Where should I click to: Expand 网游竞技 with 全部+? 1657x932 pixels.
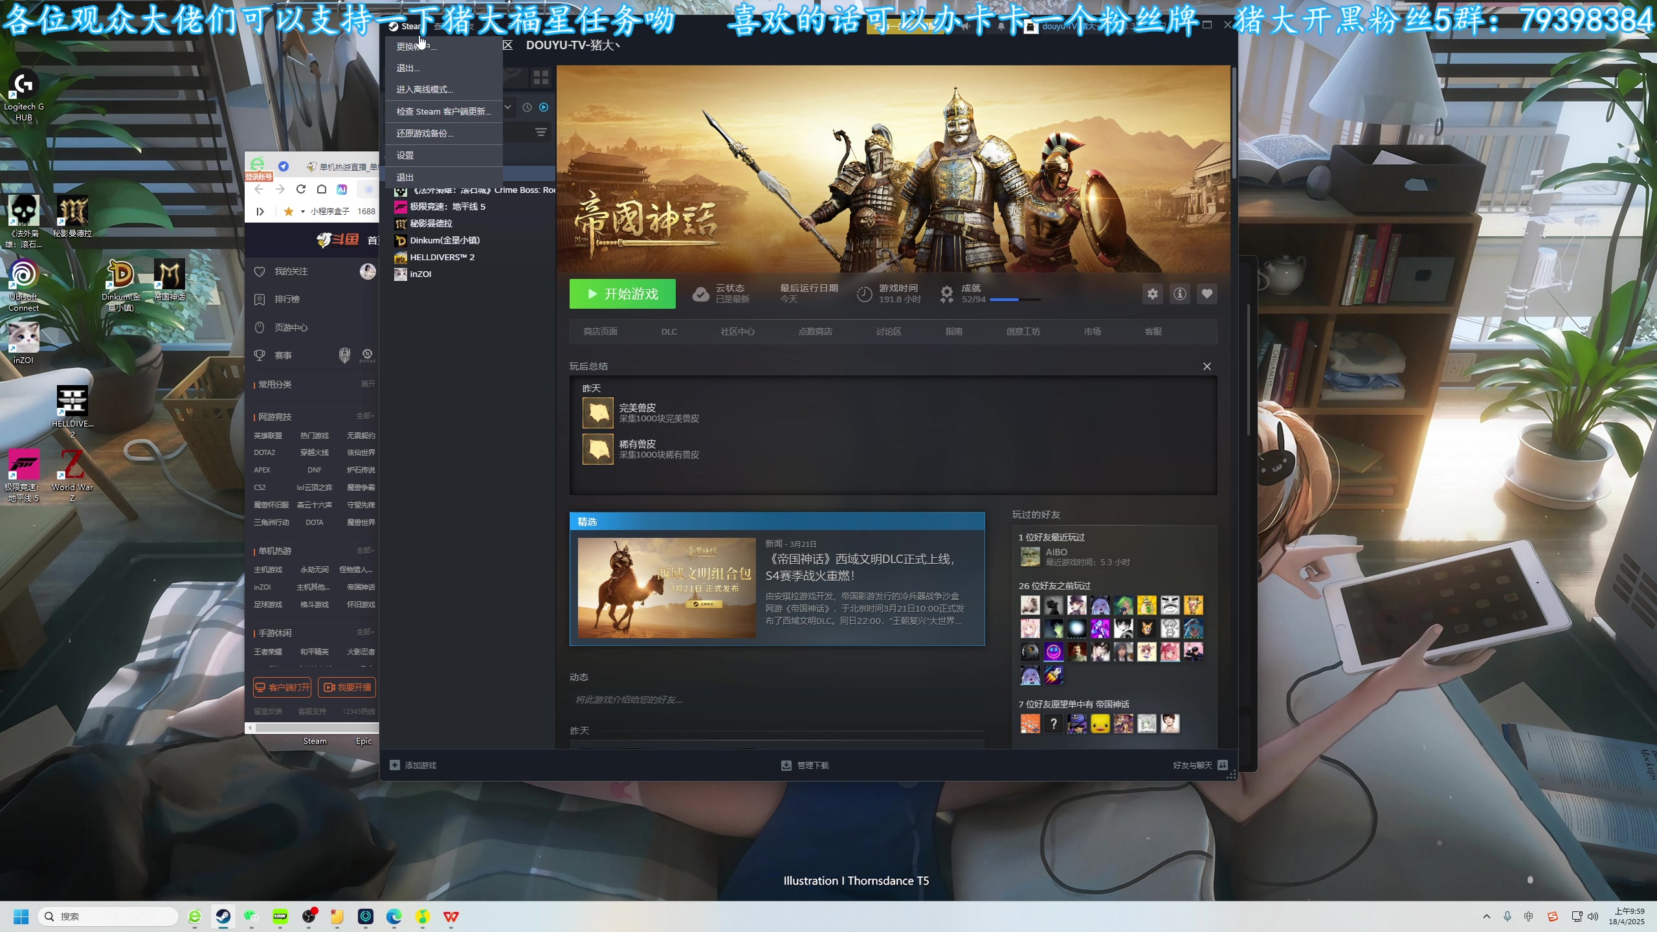tap(366, 416)
